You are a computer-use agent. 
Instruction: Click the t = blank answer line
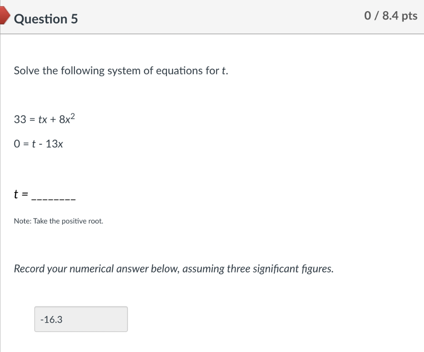tap(44, 194)
